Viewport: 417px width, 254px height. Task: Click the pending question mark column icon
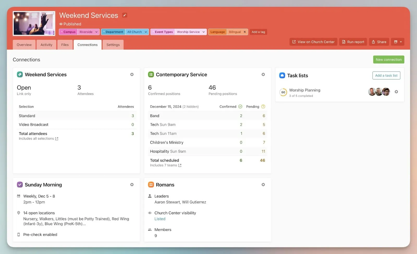point(263,106)
